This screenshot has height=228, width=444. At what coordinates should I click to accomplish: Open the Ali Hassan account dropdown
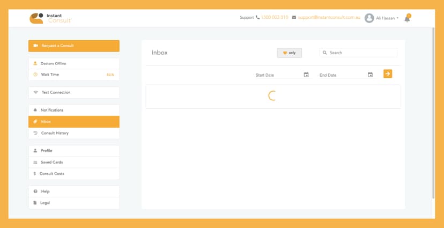[x=387, y=18]
